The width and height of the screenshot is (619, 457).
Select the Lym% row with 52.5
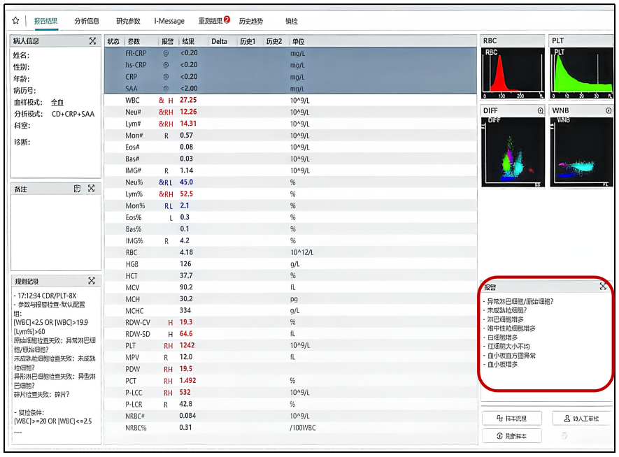(290, 194)
